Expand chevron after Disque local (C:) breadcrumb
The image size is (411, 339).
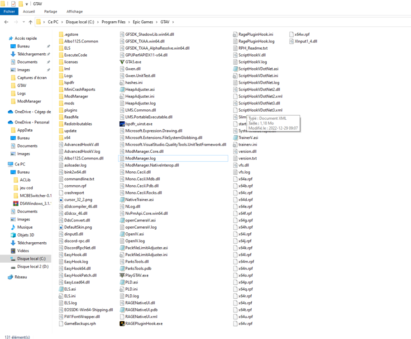(x=98, y=22)
